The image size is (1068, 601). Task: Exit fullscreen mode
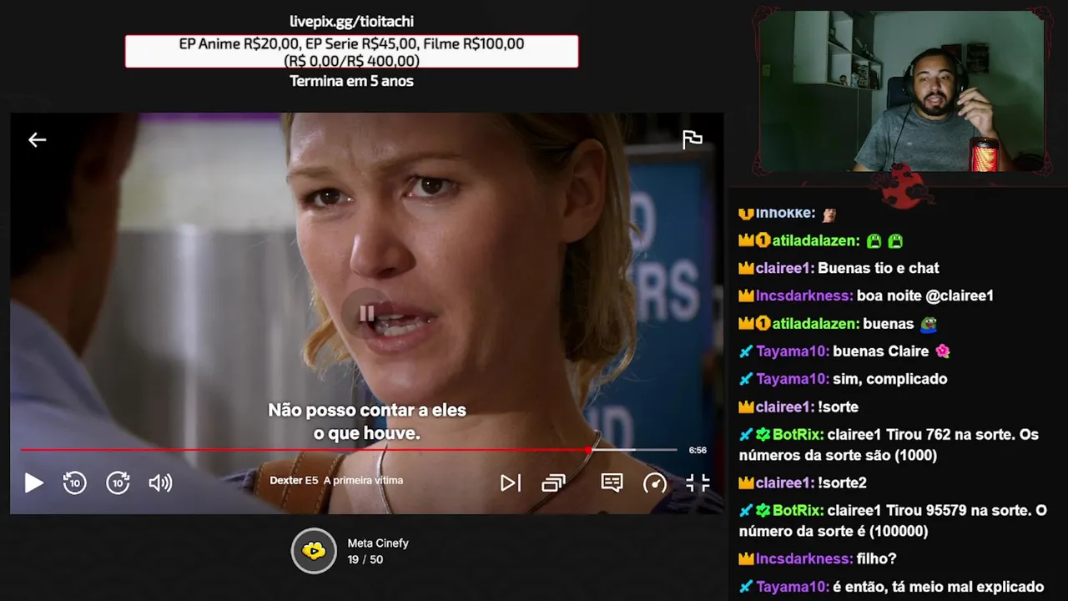[698, 482]
